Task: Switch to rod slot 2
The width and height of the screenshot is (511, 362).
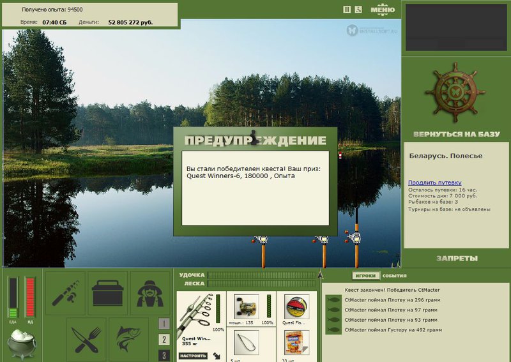Action: pyautogui.click(x=164, y=340)
